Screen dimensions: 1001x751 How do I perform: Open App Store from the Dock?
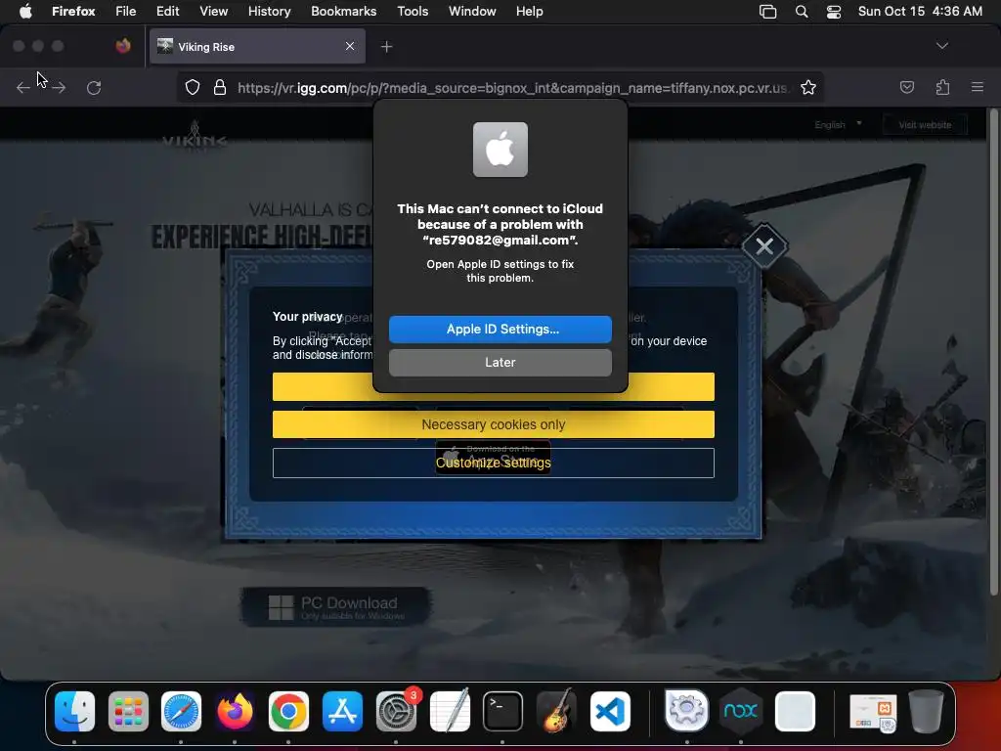[342, 711]
